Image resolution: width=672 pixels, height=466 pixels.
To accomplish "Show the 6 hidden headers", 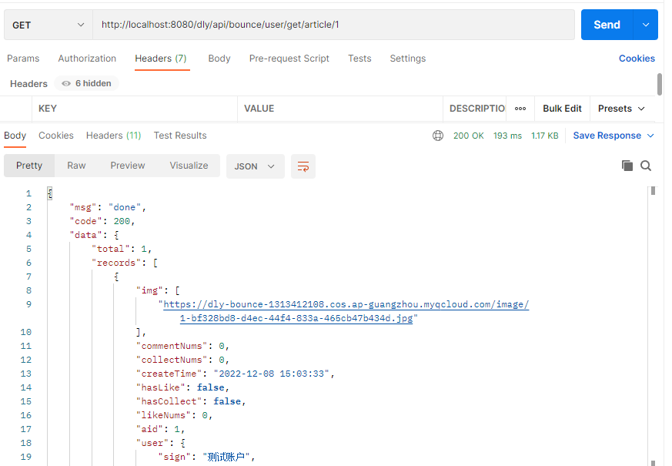I will pyautogui.click(x=86, y=83).
